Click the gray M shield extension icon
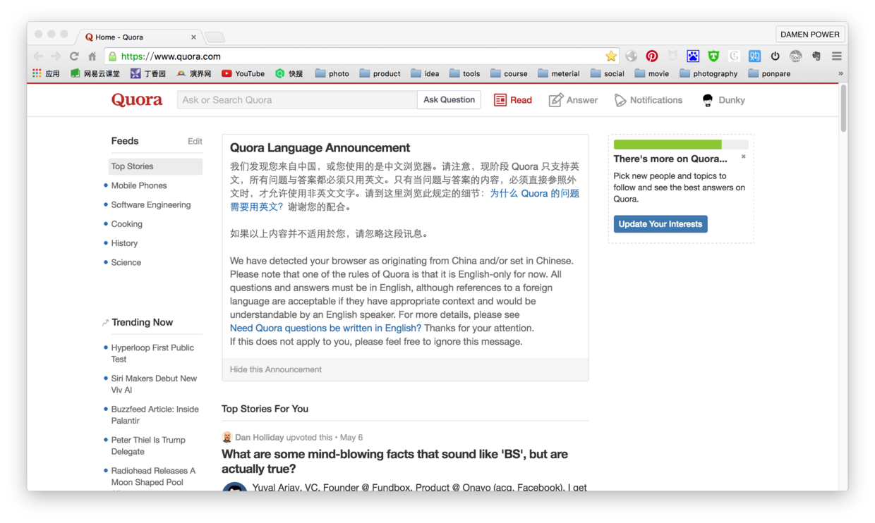Screen dimensions: 875x523 click(672, 56)
